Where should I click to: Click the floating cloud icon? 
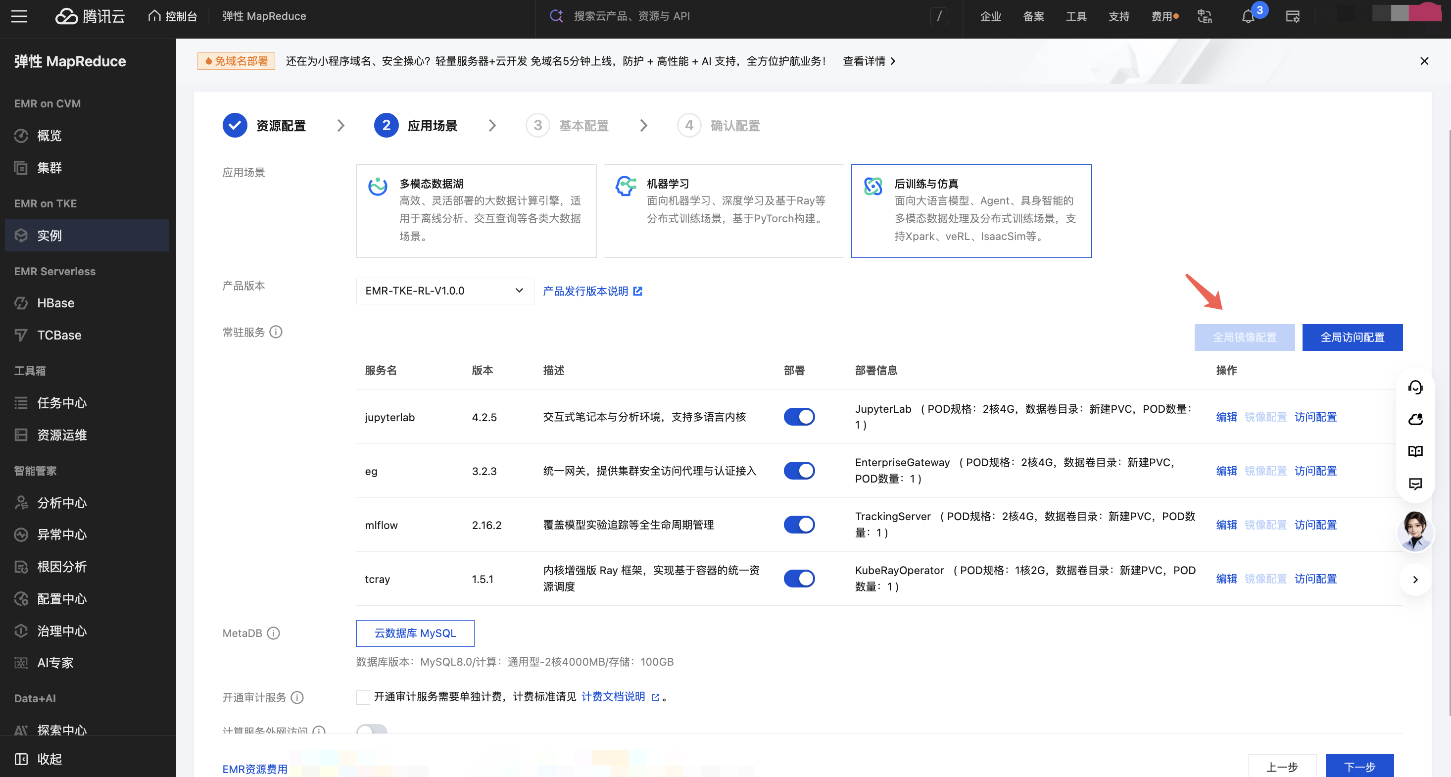1415,419
